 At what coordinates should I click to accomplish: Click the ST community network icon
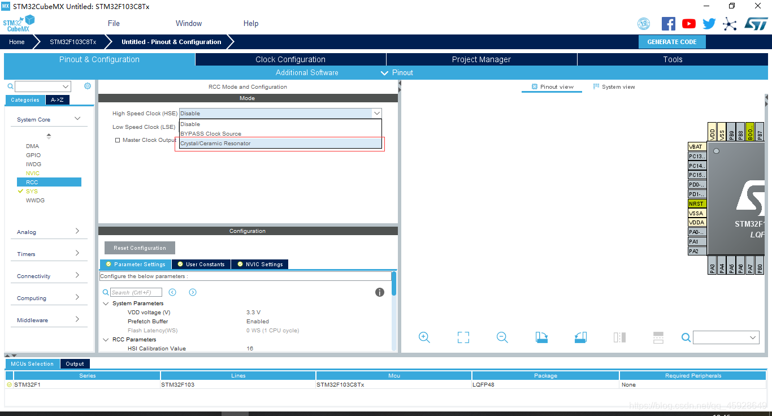click(730, 24)
